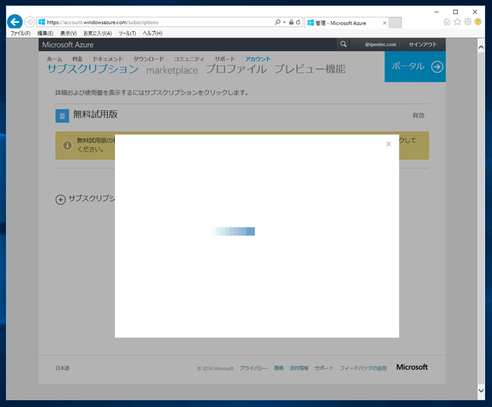Close the loading dialog with X
Image resolution: width=492 pixels, height=407 pixels.
coord(389,144)
